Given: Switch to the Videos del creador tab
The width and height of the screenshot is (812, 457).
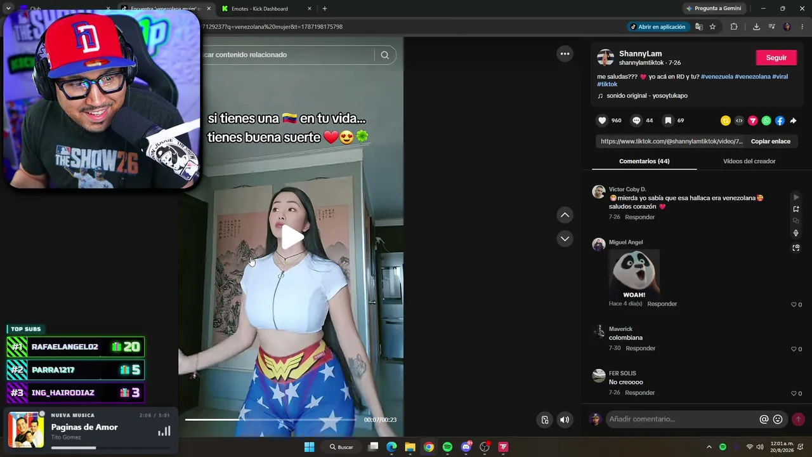Looking at the screenshot, I should [749, 161].
